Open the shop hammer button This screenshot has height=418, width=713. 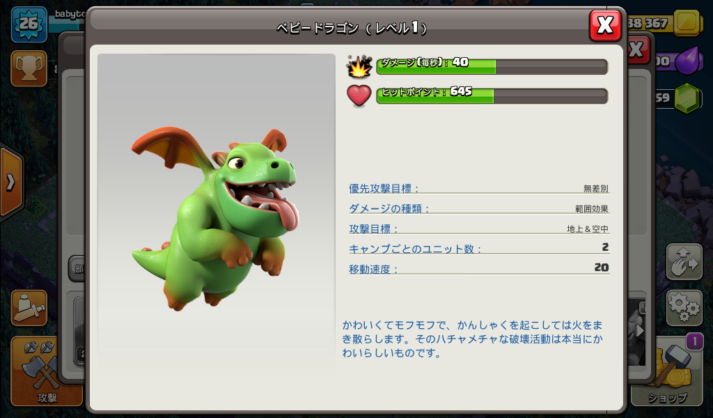(x=667, y=371)
